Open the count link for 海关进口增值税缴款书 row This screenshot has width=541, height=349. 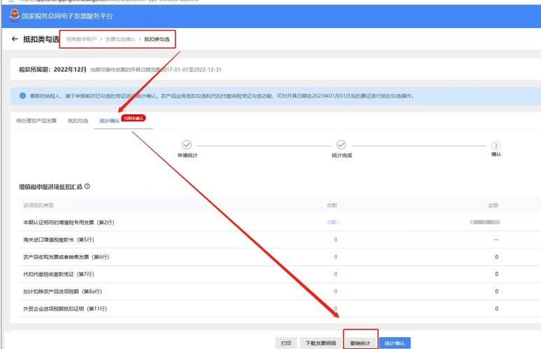click(336, 239)
